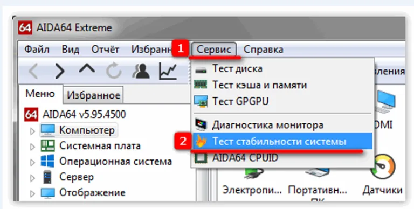Click the Refresh toolbar icon
Screen dimensions: 414x209
114,71
